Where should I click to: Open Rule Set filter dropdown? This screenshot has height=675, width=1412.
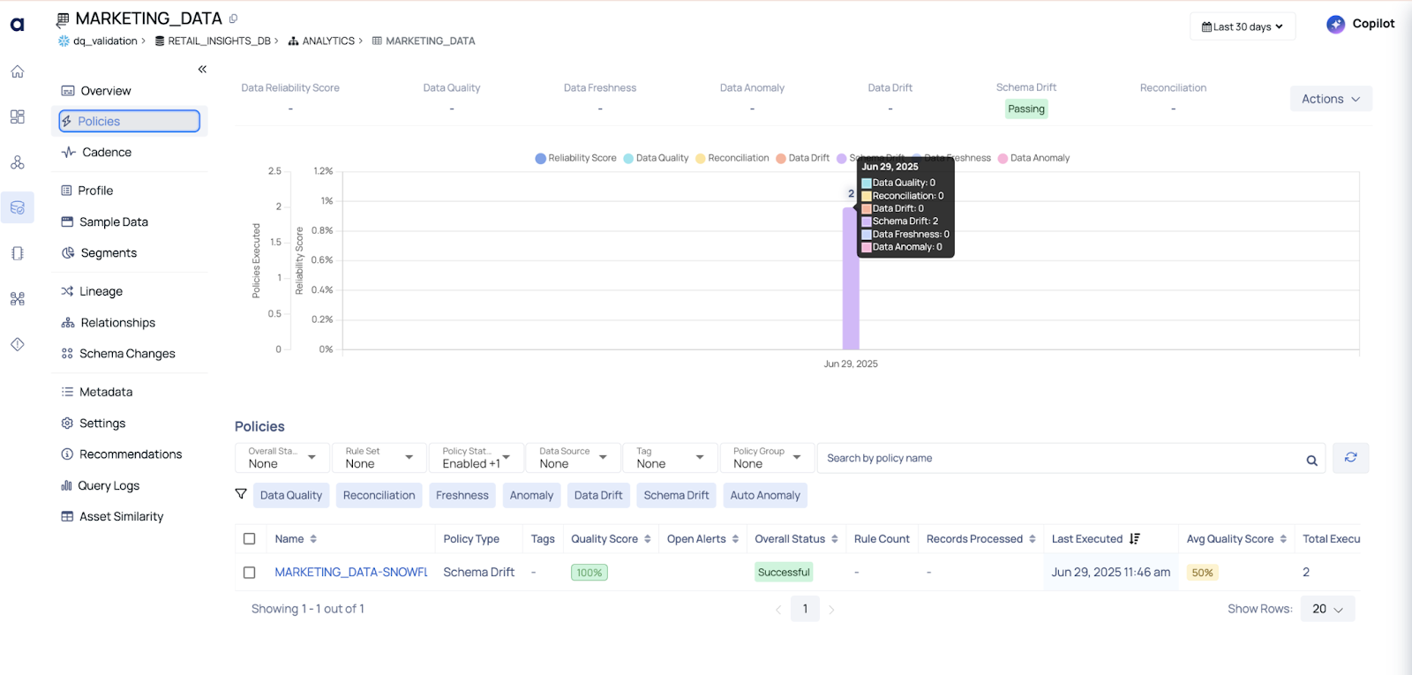[379, 458]
